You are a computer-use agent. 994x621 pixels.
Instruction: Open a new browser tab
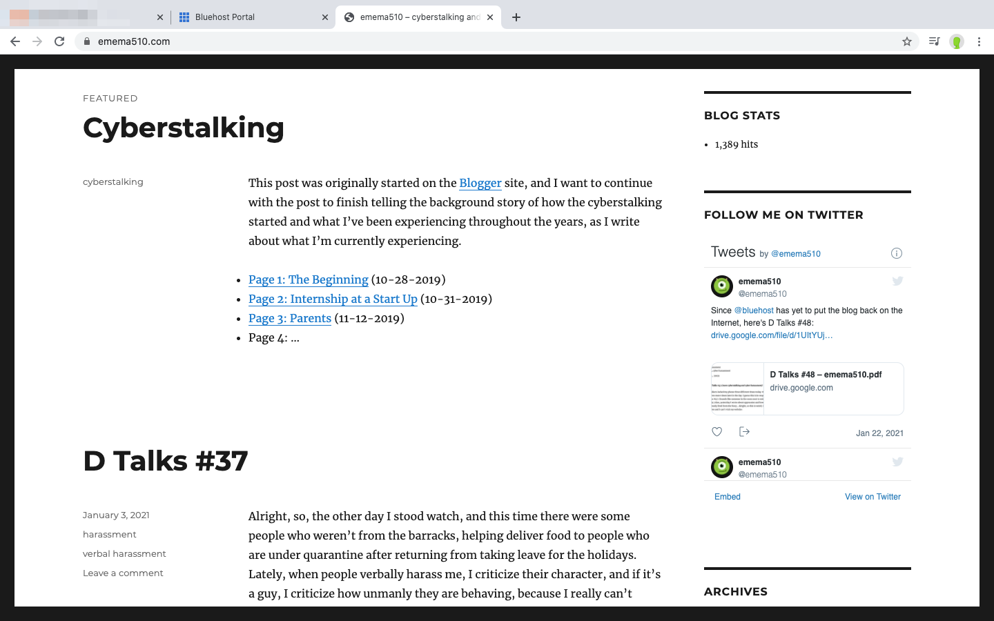pos(516,17)
